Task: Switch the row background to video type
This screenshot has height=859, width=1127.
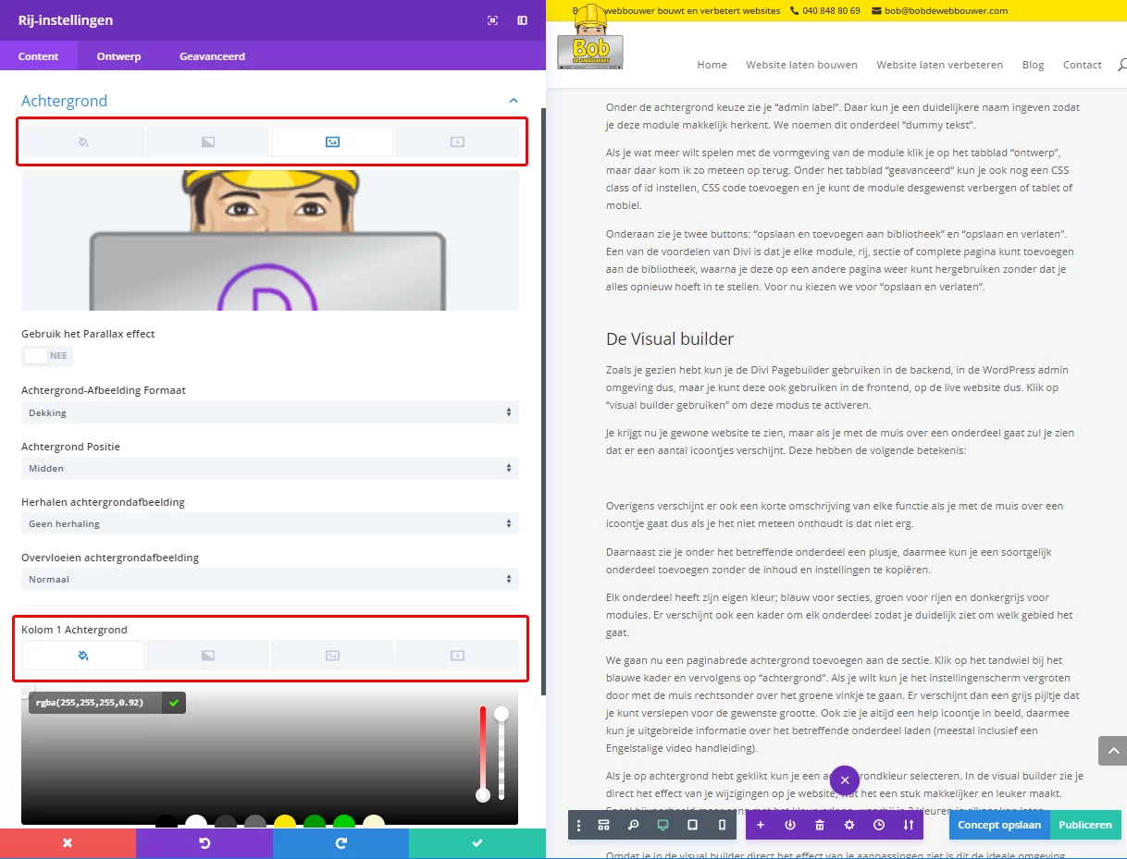Action: (457, 141)
